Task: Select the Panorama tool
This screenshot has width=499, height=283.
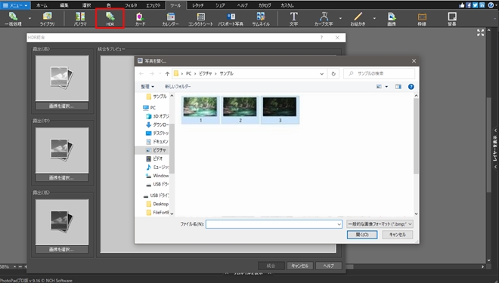Action: click(80, 18)
